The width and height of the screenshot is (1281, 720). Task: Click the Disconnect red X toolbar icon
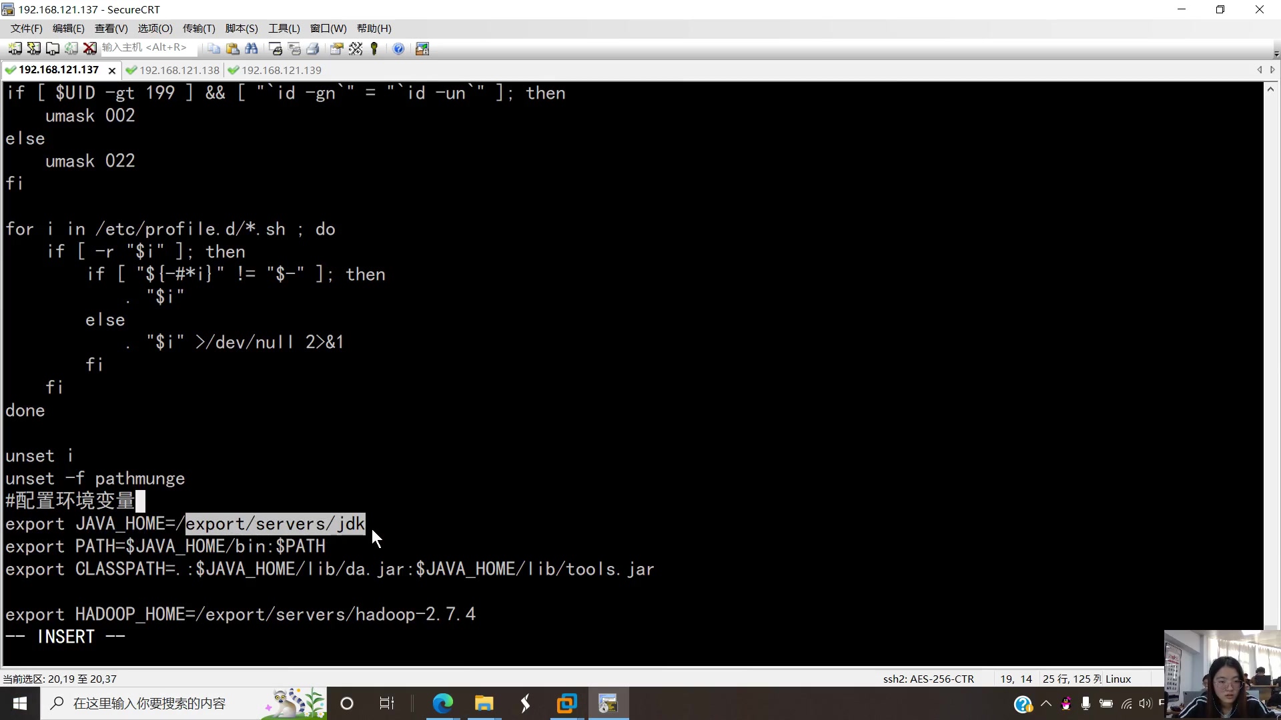89,49
